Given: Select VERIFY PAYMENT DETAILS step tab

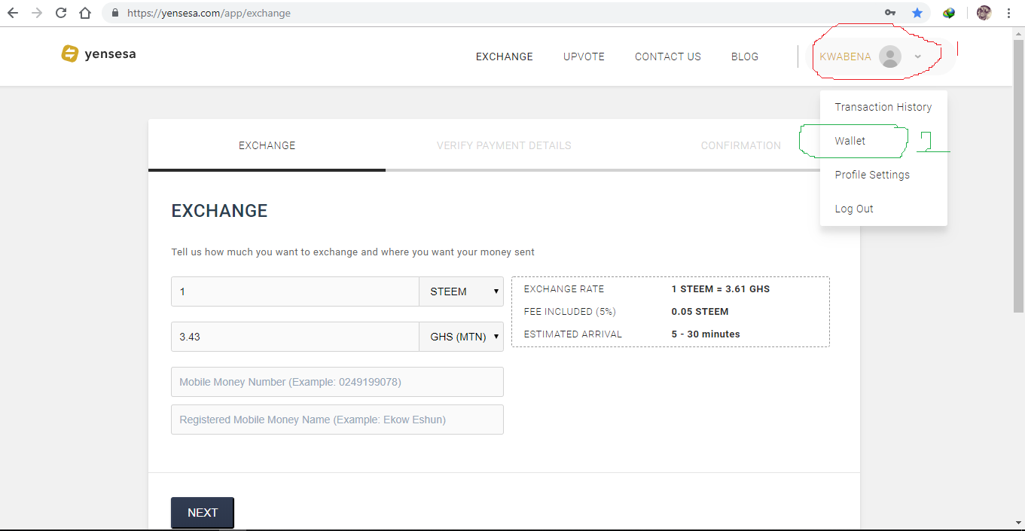Looking at the screenshot, I should coord(504,145).
